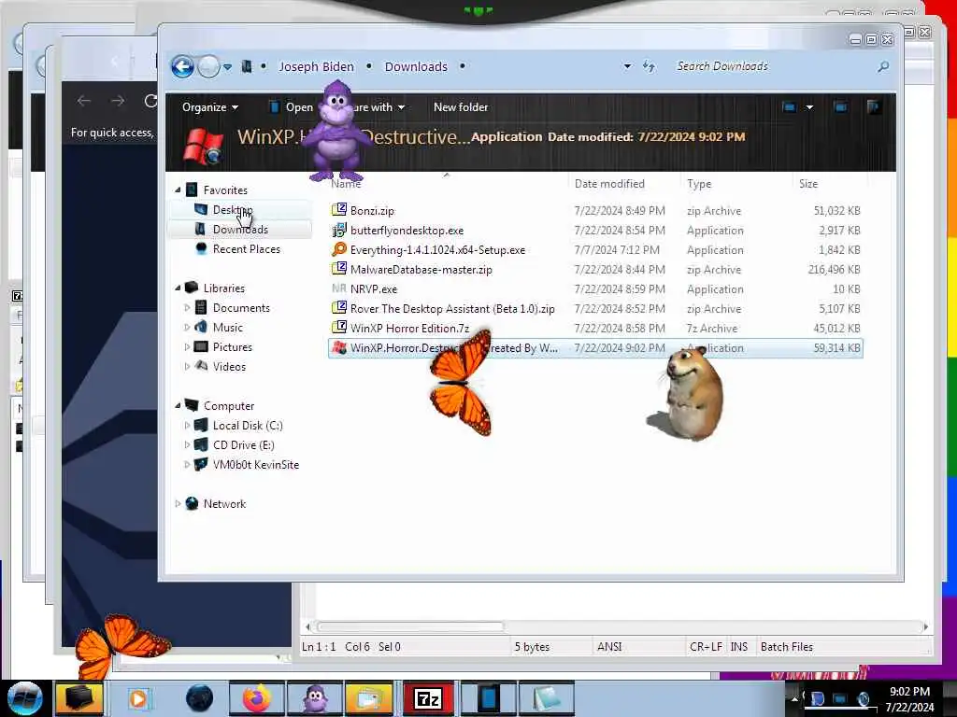The width and height of the screenshot is (957, 717).
Task: Show hidden tray icons arrow
Action: (x=795, y=698)
